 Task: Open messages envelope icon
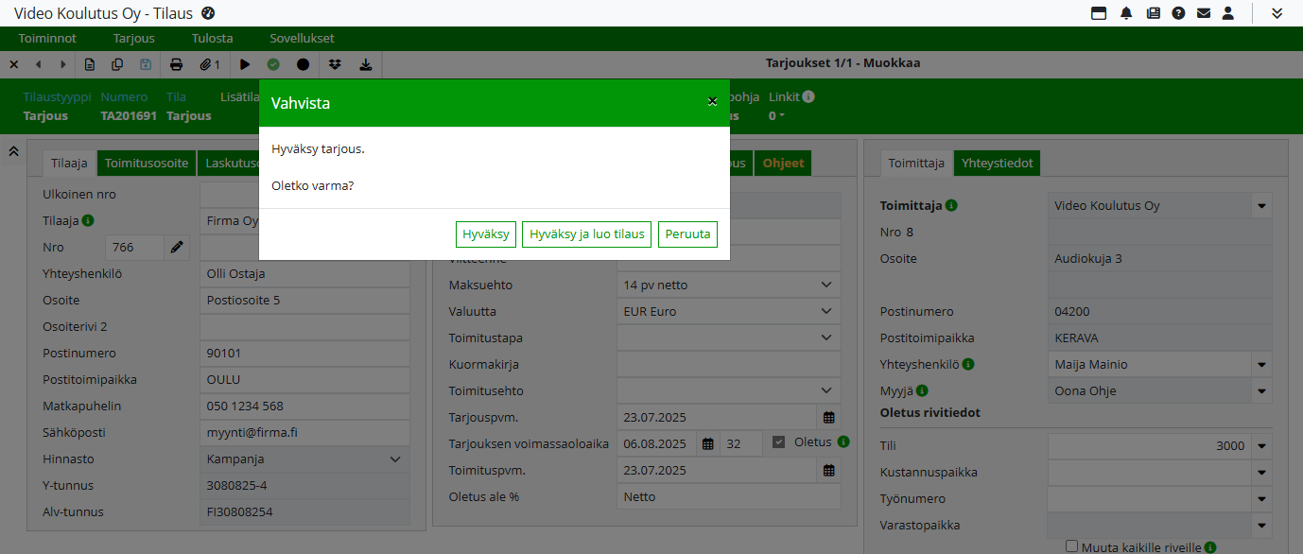pos(1204,13)
